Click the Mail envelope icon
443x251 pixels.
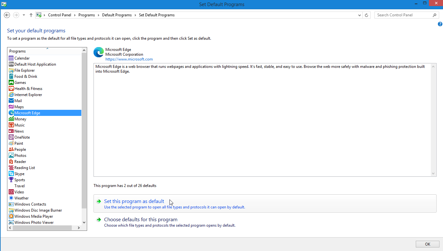pos(11,101)
